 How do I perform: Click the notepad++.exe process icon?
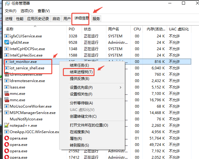click(x=7, y=126)
